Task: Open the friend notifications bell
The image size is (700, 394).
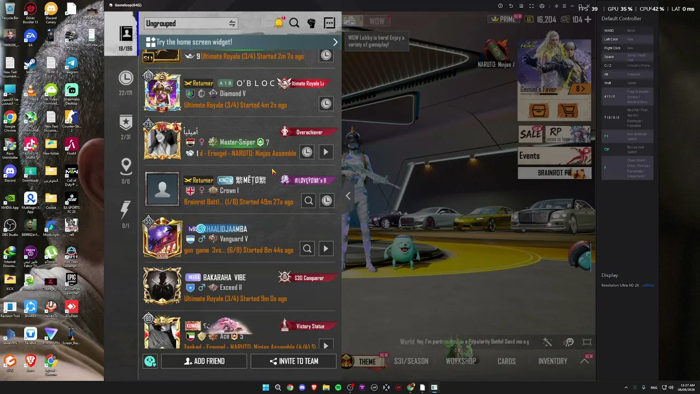Action: (279, 23)
